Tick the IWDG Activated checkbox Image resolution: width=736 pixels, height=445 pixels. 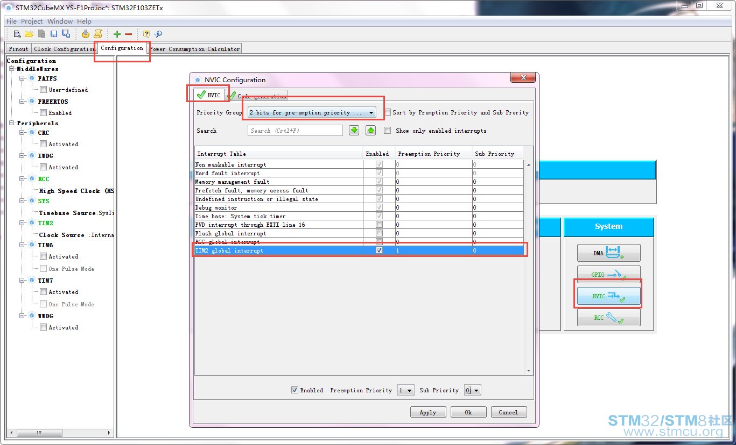pyautogui.click(x=43, y=167)
